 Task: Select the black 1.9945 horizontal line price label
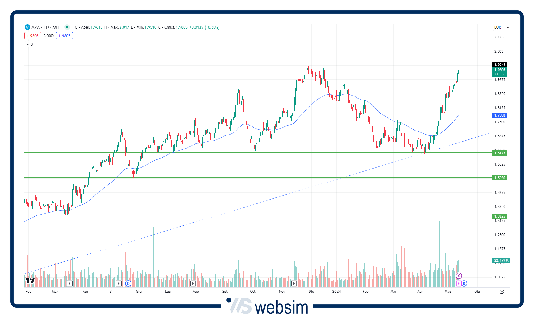point(500,65)
